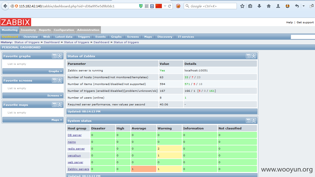Viewport: 315px width, 177px height.
Task: Click the Screens » footer link
Action: pyautogui.click(x=55, y=95)
